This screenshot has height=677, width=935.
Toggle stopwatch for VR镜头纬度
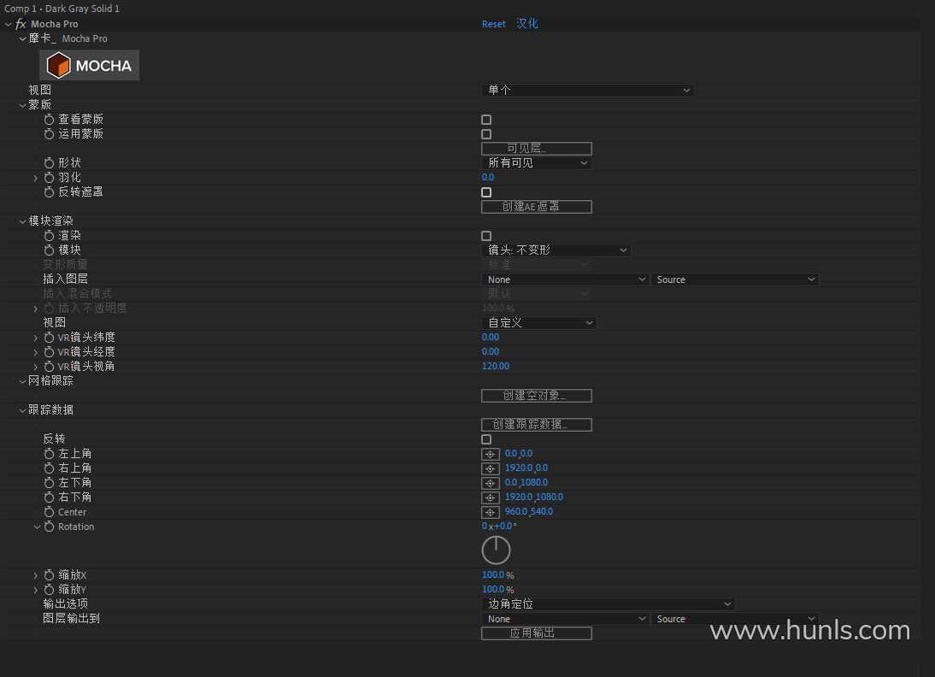[x=49, y=338]
